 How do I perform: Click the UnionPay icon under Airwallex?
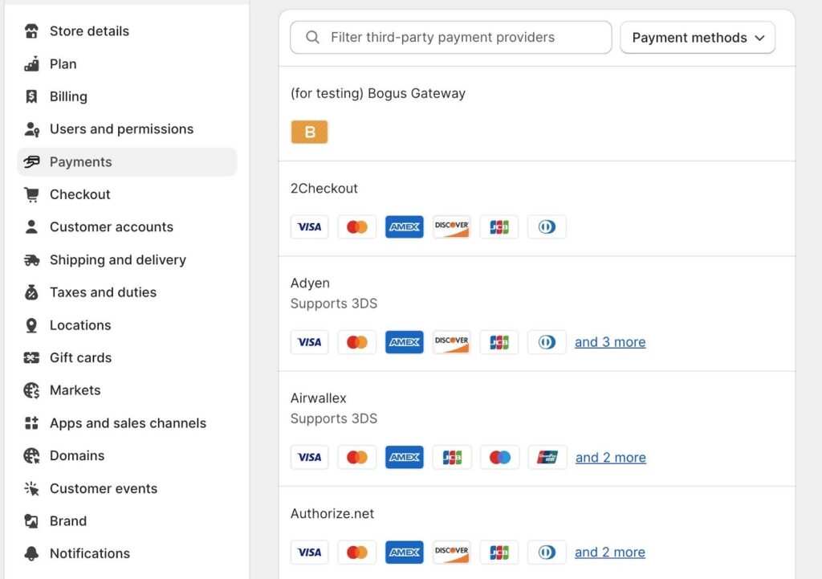547,458
